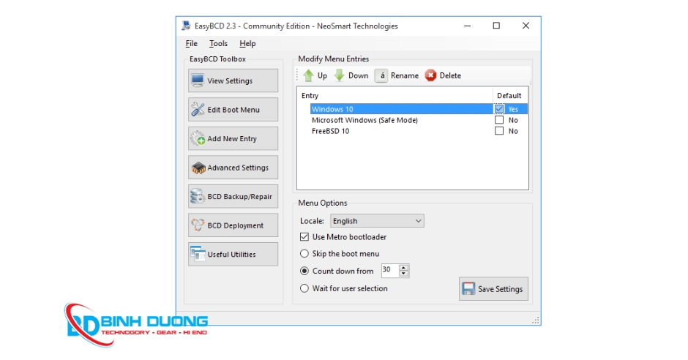
Task: Check the FreeBSD 10 default checkbox
Action: [499, 131]
